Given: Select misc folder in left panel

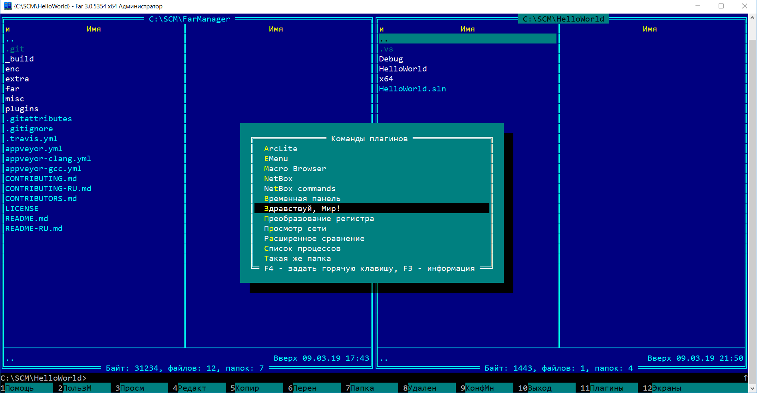Looking at the screenshot, I should [x=15, y=99].
